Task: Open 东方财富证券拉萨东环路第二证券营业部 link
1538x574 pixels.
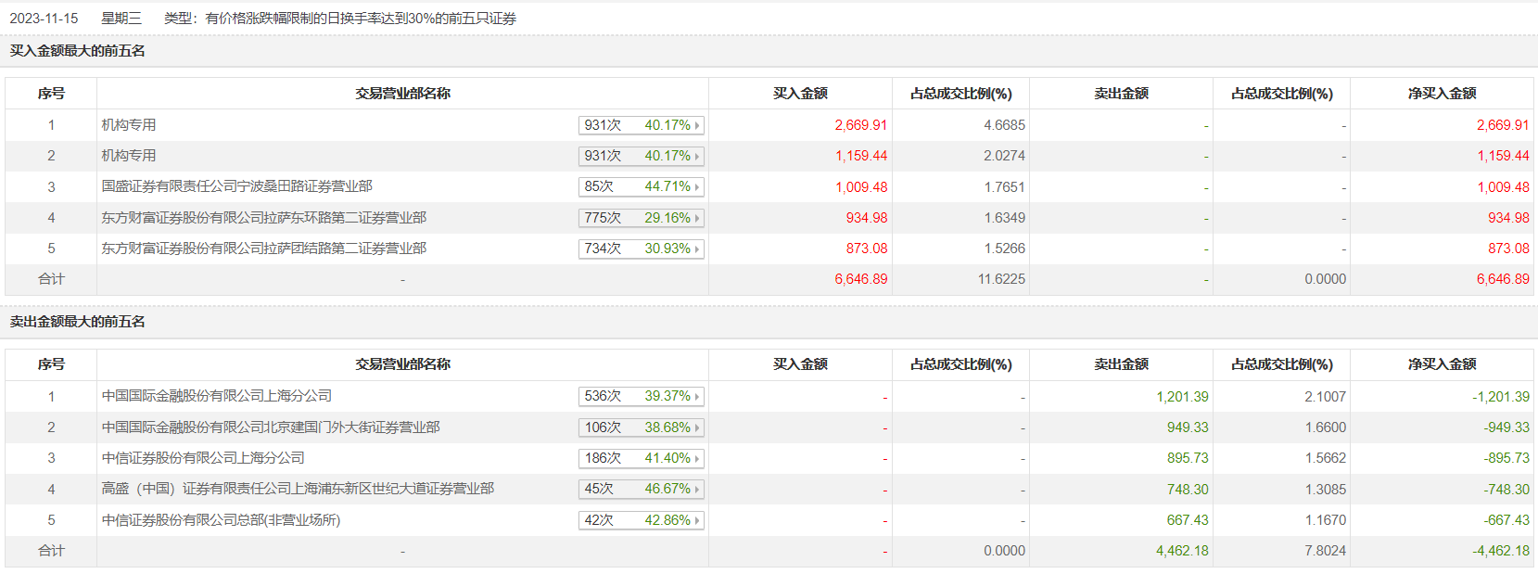Action: click(x=263, y=218)
